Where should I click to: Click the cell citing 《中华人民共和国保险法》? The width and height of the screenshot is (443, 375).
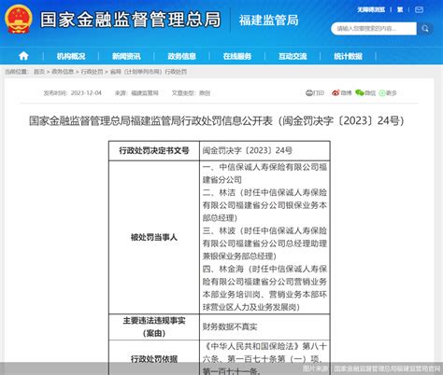[264, 358]
